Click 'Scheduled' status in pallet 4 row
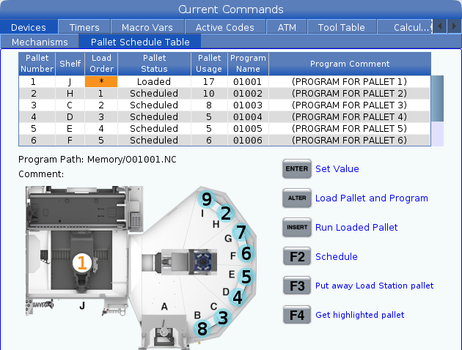Image resolution: width=462 pixels, height=350 pixels. (x=154, y=116)
